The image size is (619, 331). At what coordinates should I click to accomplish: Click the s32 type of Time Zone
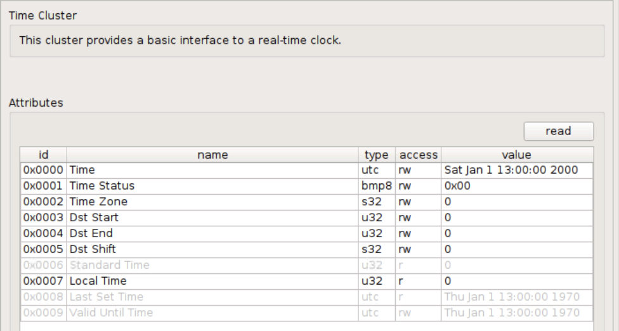click(377, 202)
